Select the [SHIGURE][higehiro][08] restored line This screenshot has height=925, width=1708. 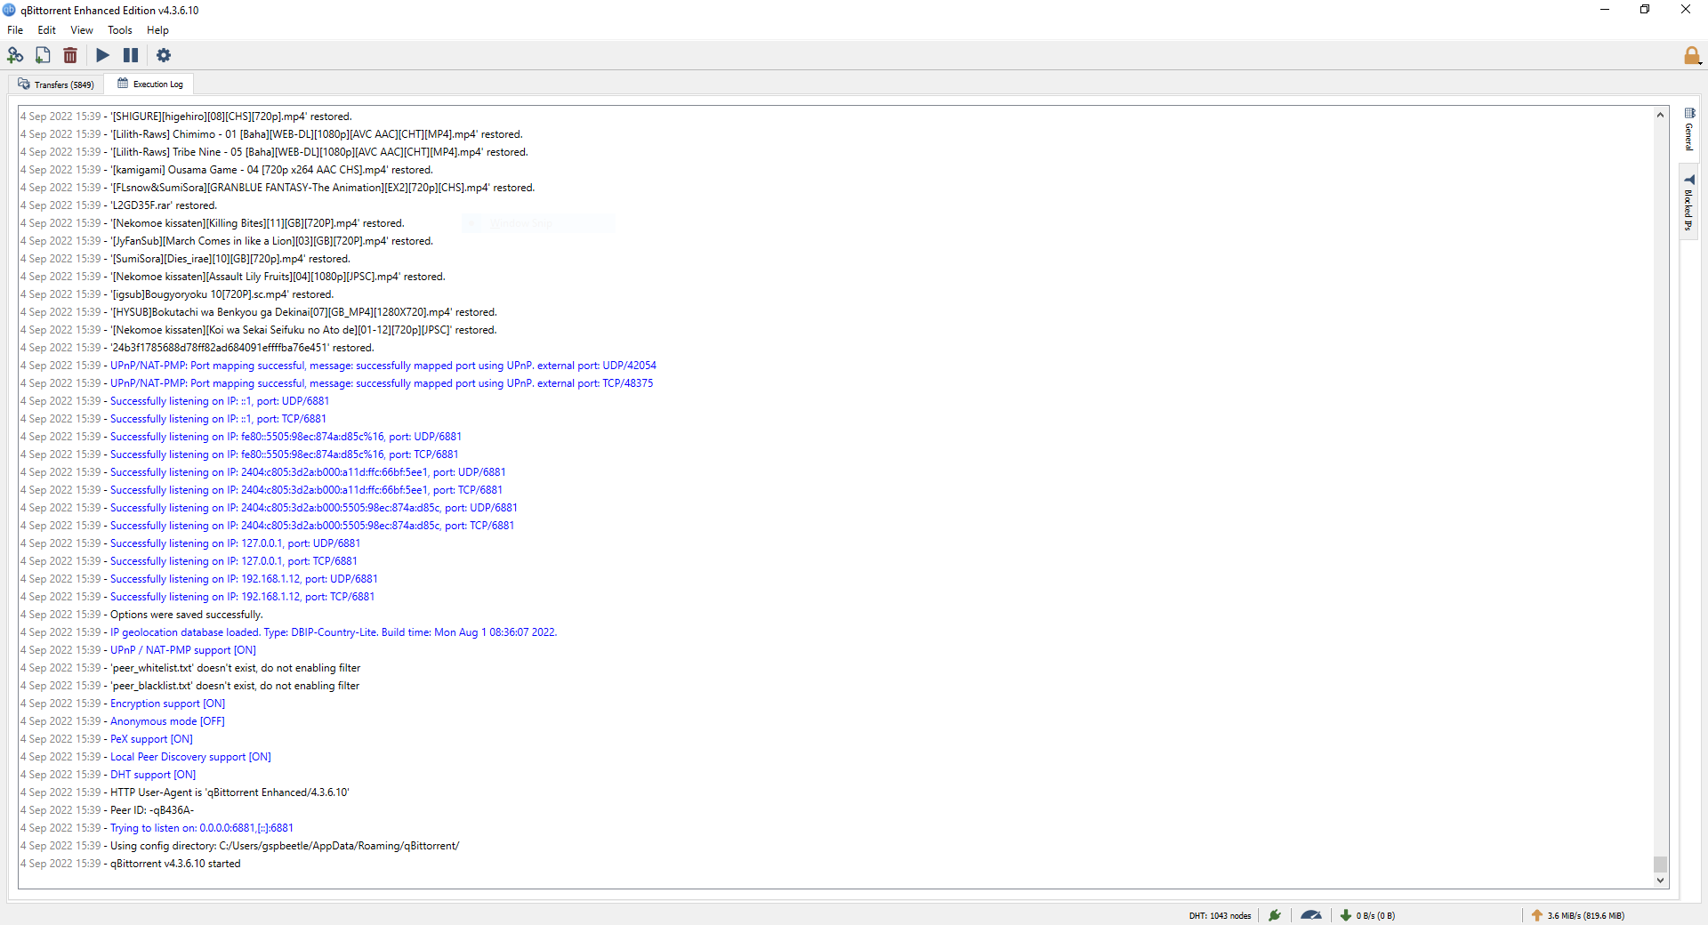click(187, 117)
